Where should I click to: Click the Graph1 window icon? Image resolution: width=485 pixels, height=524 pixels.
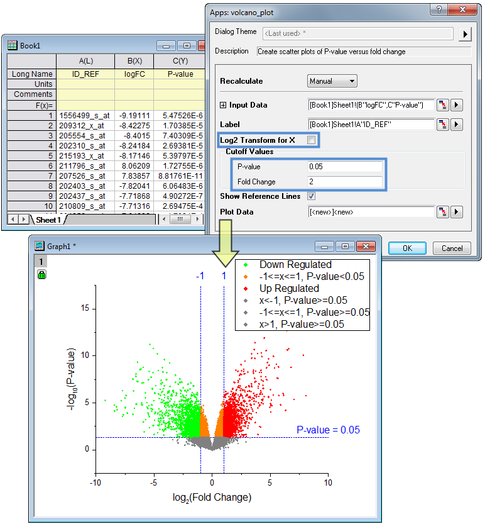(40, 247)
